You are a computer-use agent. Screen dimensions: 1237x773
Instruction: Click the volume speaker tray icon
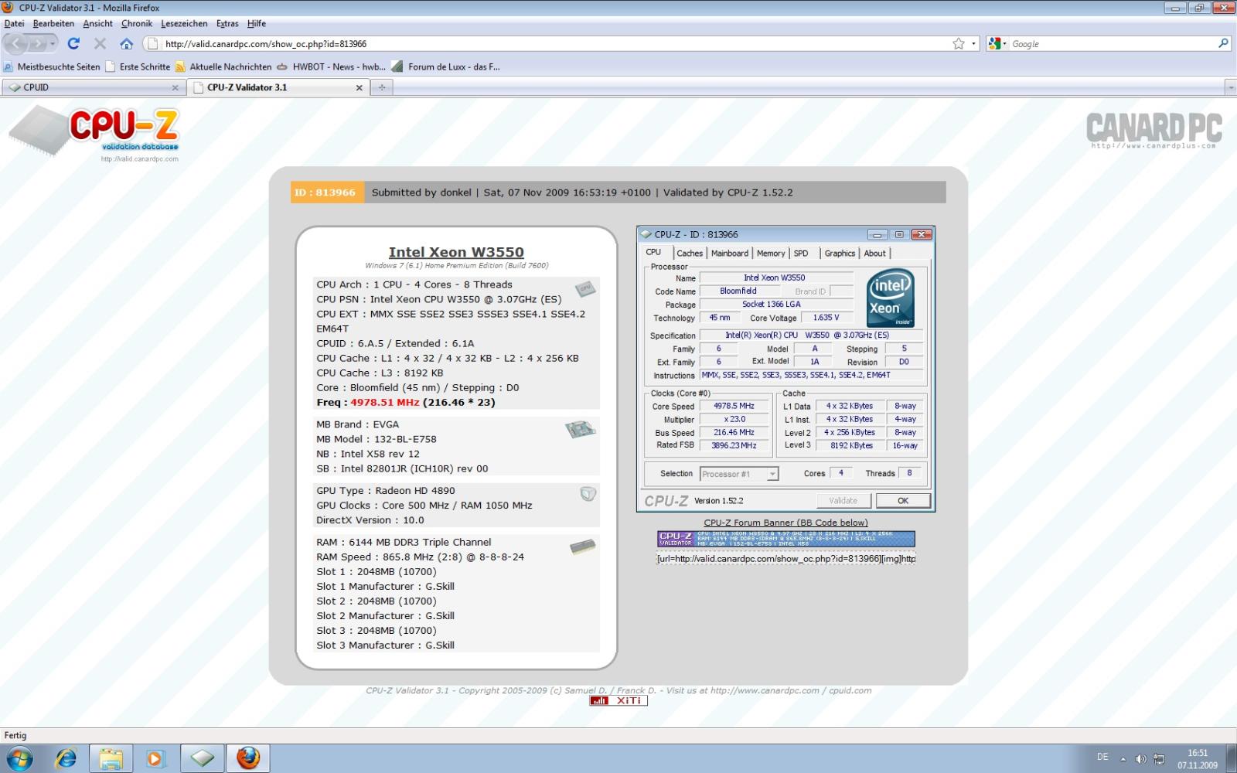(x=1140, y=758)
